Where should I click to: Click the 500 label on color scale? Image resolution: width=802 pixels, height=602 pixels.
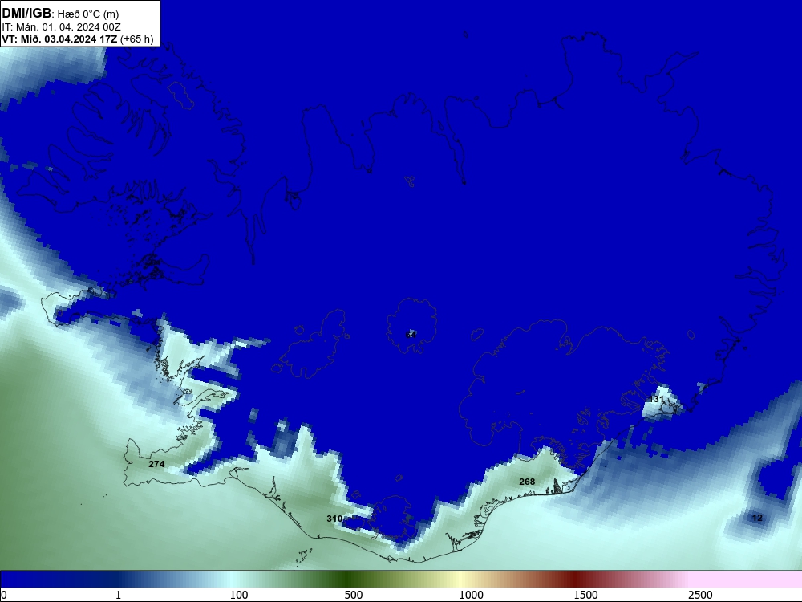click(354, 595)
